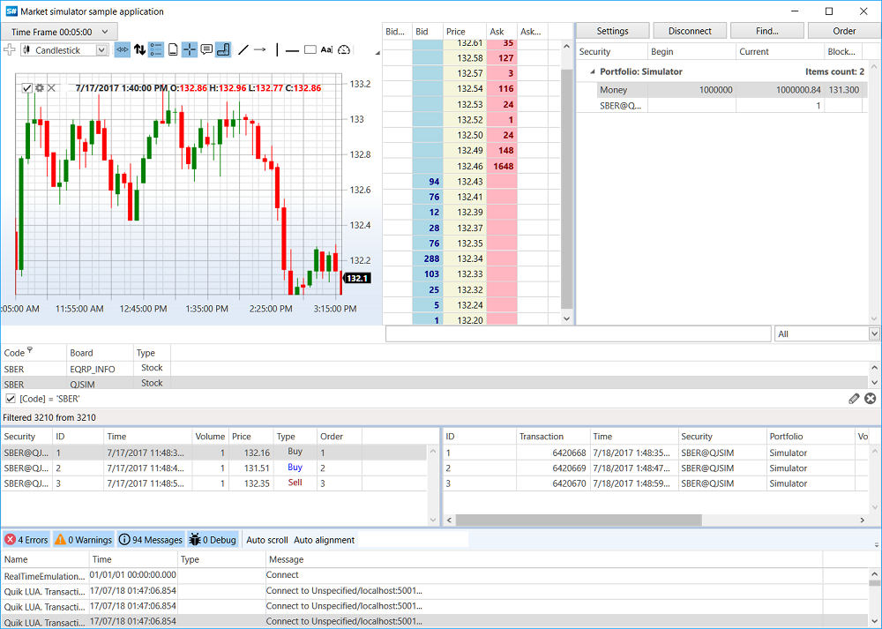Click the search field in log toolbar

(x=414, y=540)
